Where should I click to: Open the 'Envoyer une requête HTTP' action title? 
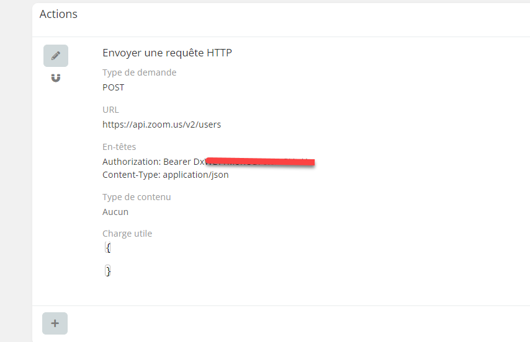(x=167, y=53)
